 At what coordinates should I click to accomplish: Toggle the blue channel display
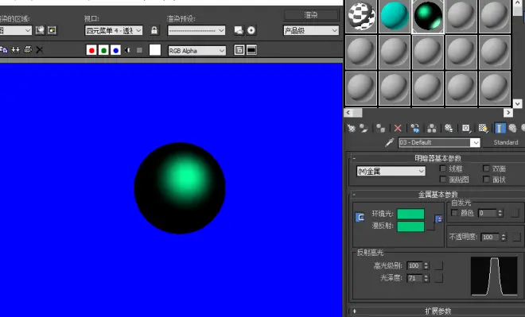[x=116, y=50]
